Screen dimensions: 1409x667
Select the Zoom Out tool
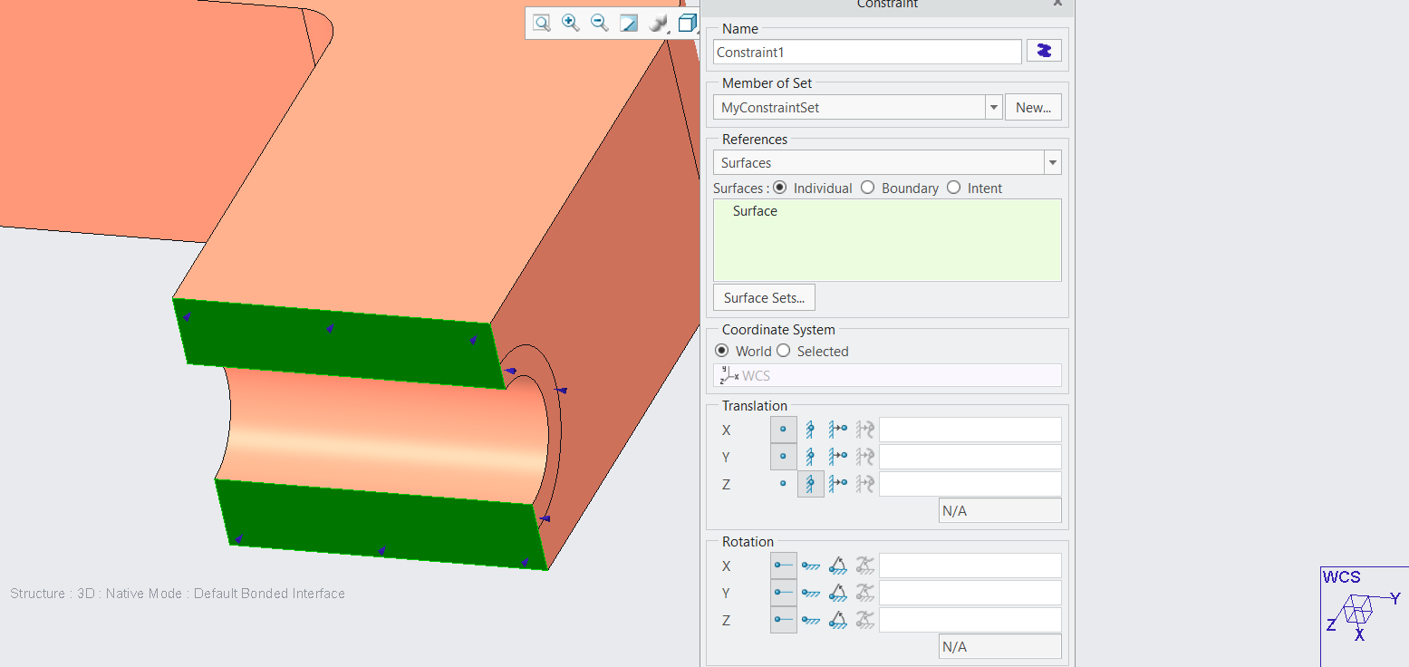point(599,23)
